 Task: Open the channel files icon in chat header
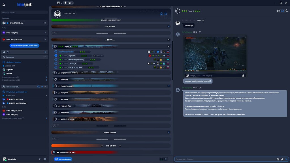tap(287, 11)
